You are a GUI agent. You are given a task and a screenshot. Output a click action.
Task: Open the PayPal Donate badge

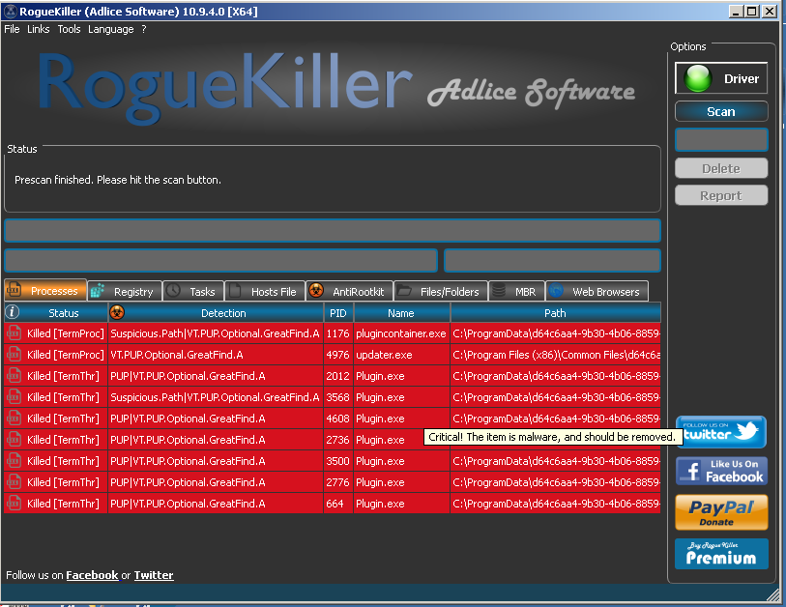click(x=721, y=512)
